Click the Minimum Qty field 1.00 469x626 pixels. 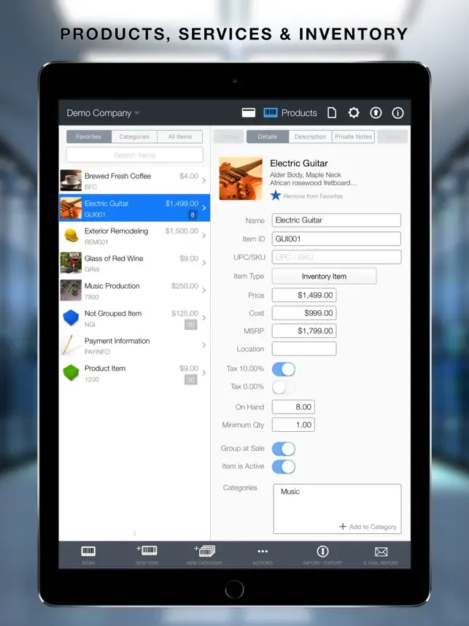pyautogui.click(x=293, y=425)
